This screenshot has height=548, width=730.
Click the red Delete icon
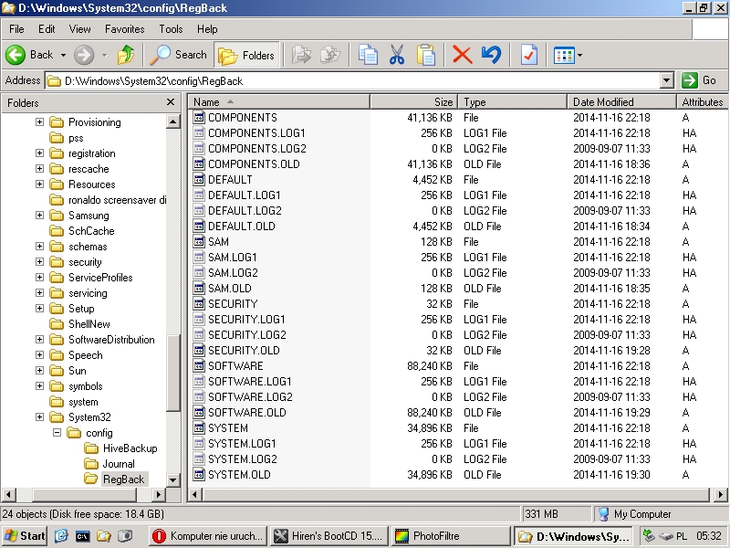[x=463, y=55]
